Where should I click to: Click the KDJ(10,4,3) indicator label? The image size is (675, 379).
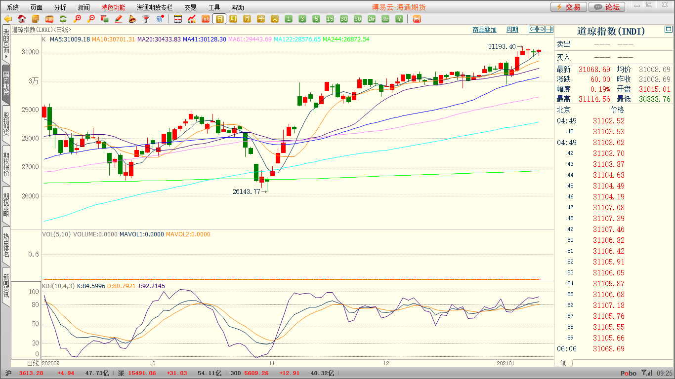pyautogui.click(x=58, y=286)
